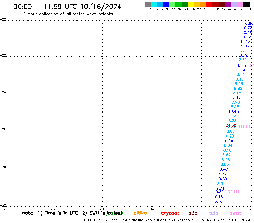Screen dimensions: 254x223
Task: Click the timestamp '15 Dec 03:03:17 UTC 2024'
Action: coord(224,220)
